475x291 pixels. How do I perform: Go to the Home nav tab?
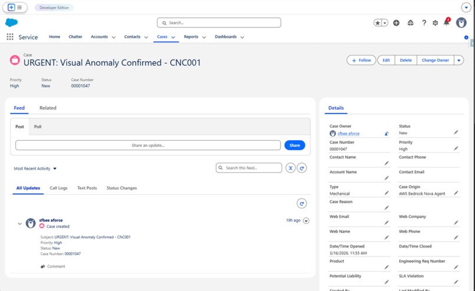tap(55, 37)
